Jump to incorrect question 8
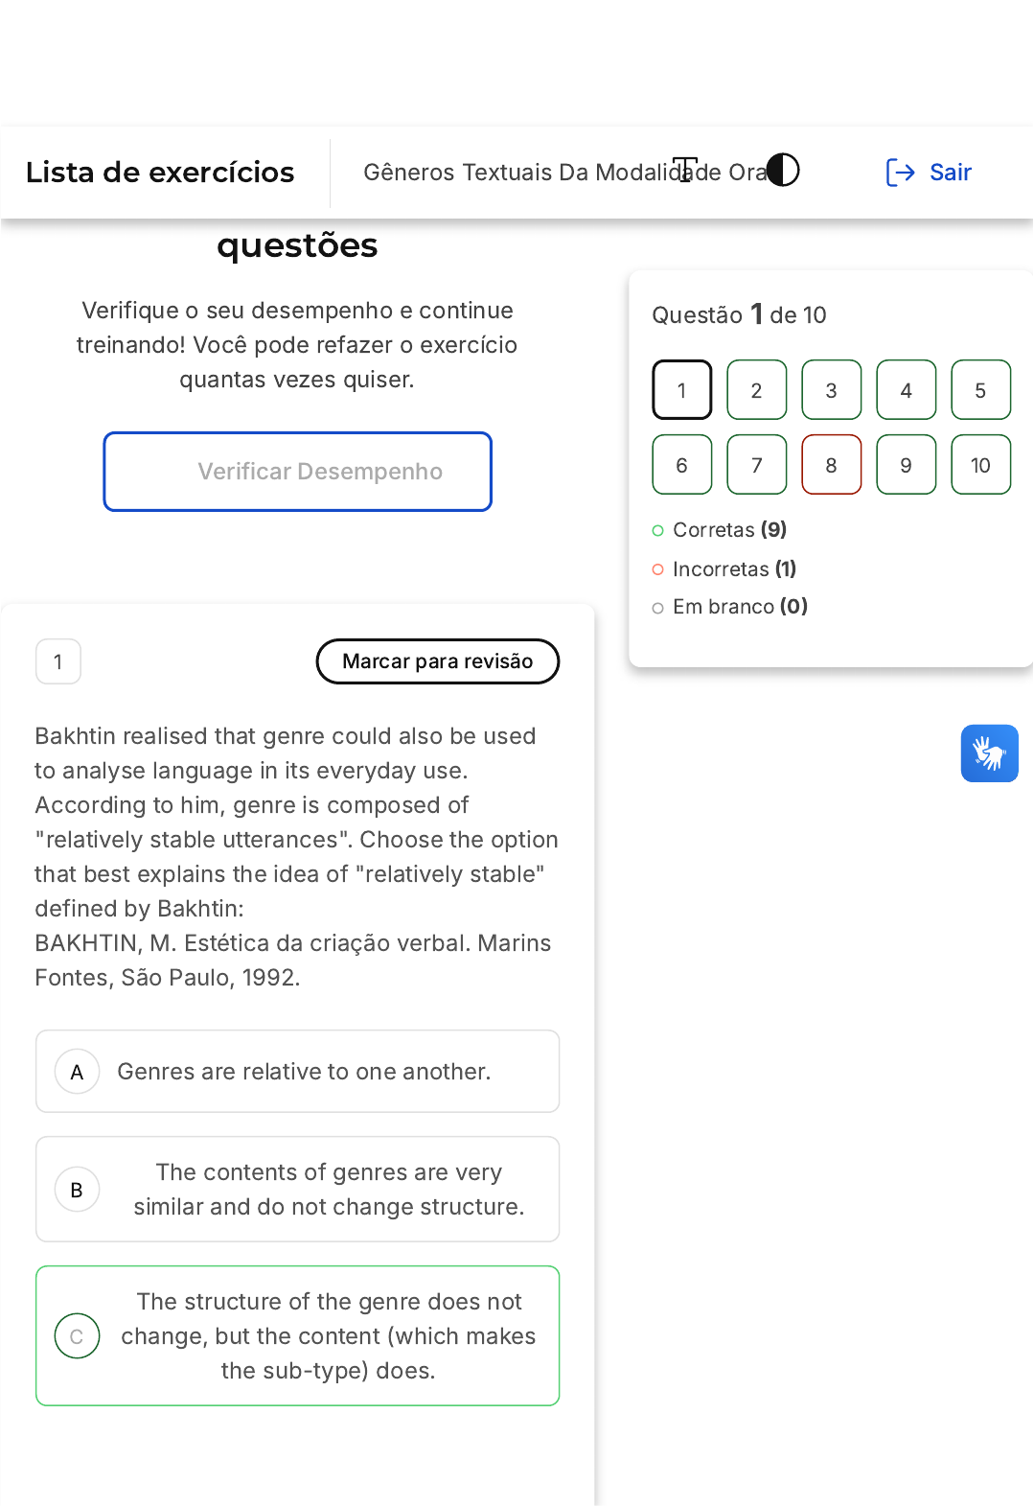This screenshot has height=1506, width=1034. click(x=831, y=465)
